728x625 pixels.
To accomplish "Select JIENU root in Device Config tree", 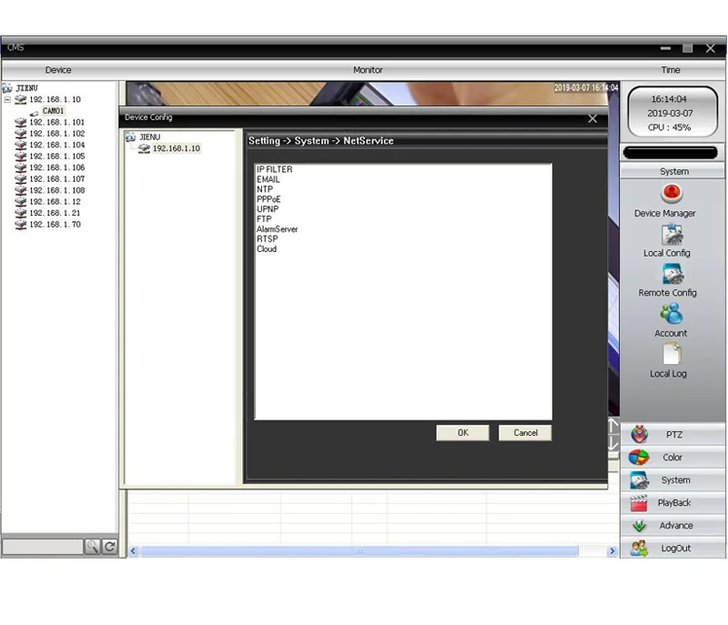I will coord(149,136).
